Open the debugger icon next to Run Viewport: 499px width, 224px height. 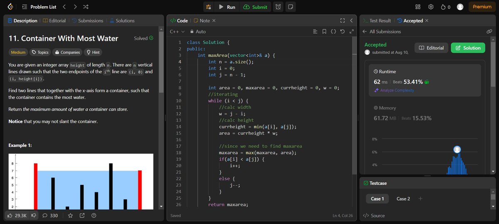[x=208, y=7]
